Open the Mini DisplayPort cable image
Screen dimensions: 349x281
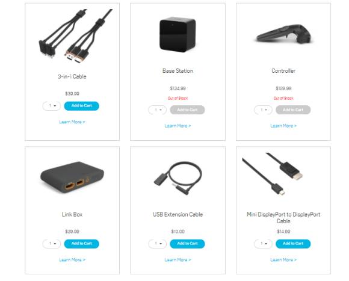tap(273, 174)
